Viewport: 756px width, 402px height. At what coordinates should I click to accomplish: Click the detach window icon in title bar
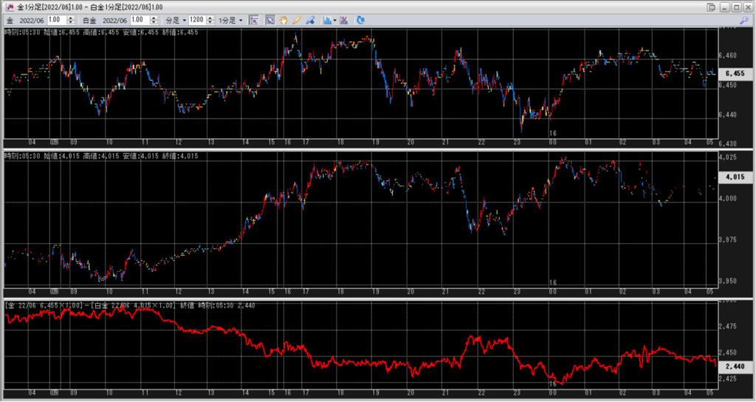(711, 7)
